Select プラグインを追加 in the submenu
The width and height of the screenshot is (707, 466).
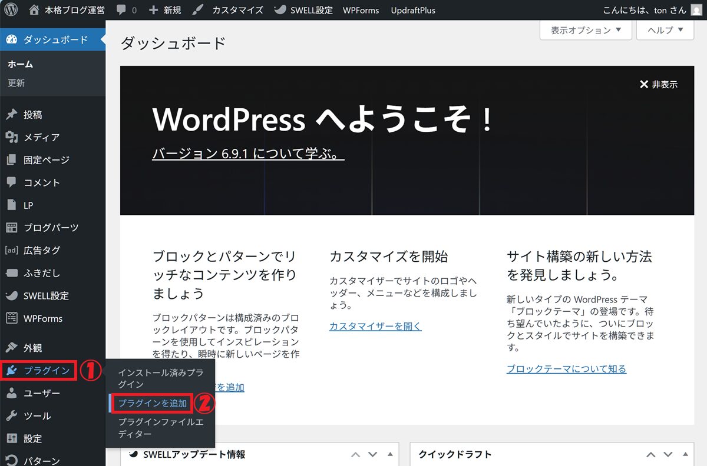pyautogui.click(x=153, y=403)
